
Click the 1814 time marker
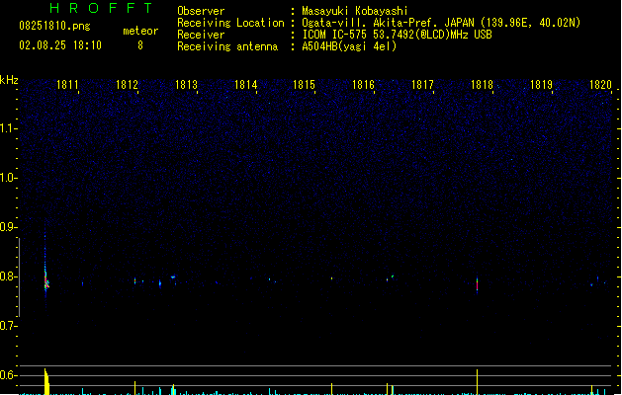245,85
